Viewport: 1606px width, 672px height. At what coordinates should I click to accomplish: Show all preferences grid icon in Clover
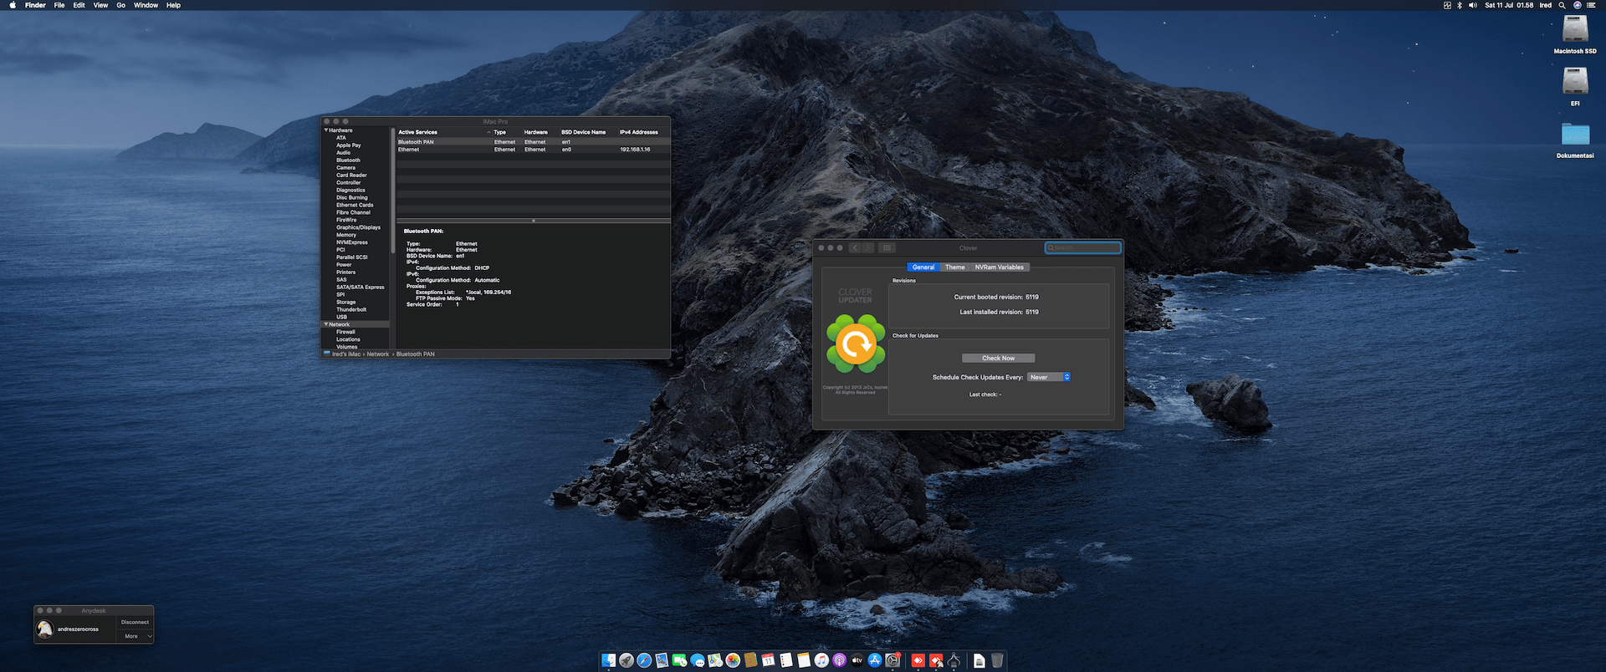pos(887,248)
